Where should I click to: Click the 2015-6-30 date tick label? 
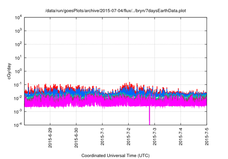point(76,138)
